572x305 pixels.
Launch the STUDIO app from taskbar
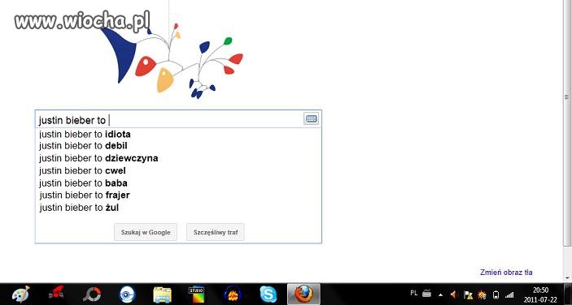pos(197,294)
